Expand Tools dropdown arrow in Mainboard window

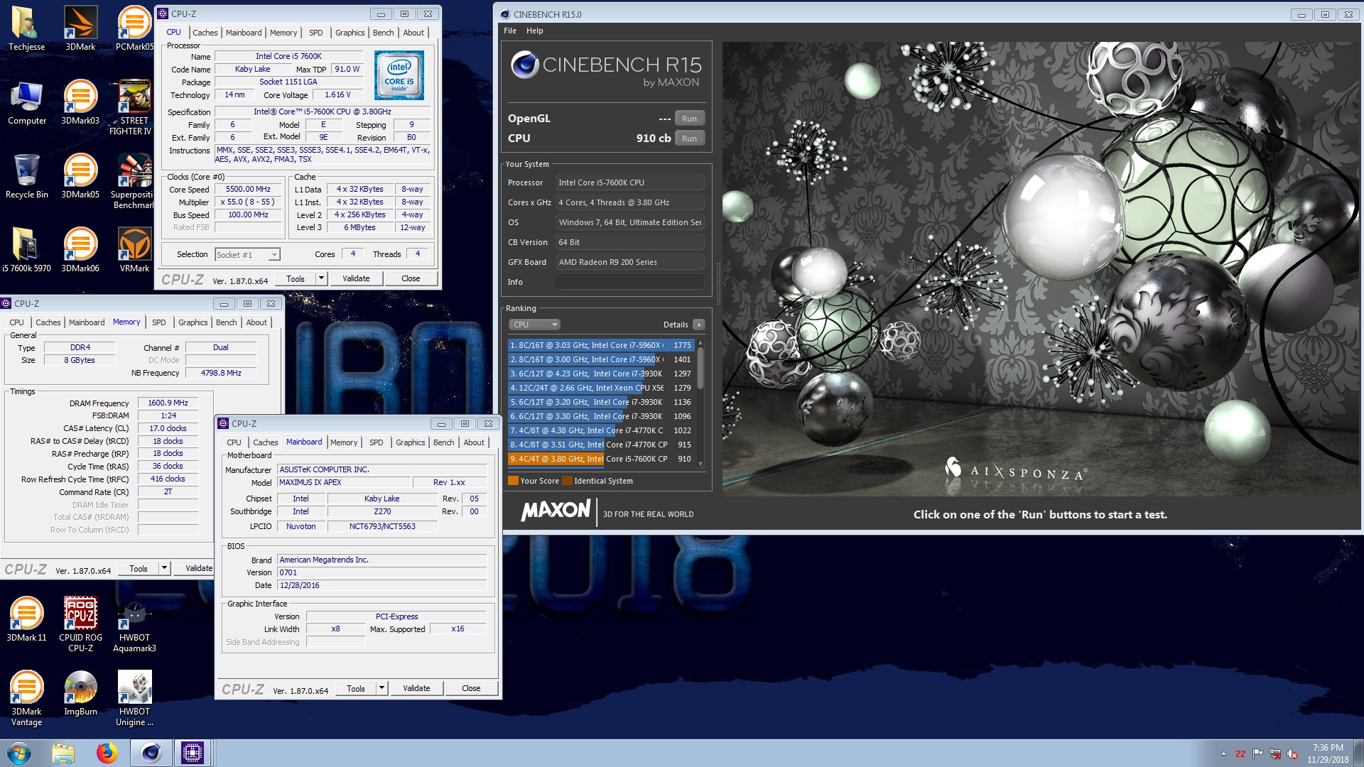click(381, 688)
